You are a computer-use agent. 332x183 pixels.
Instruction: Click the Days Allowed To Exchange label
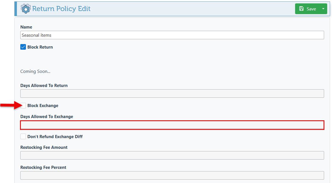tap(47, 117)
